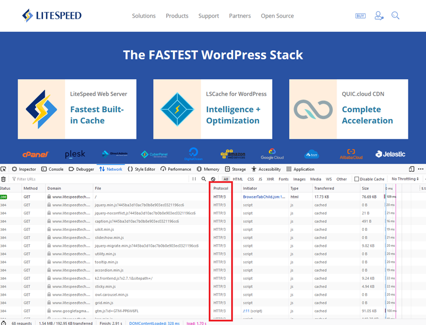Click the BUY button in the header

361,16
